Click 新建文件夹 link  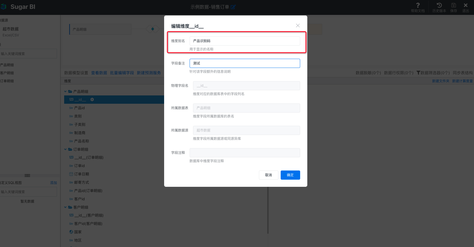(440, 81)
